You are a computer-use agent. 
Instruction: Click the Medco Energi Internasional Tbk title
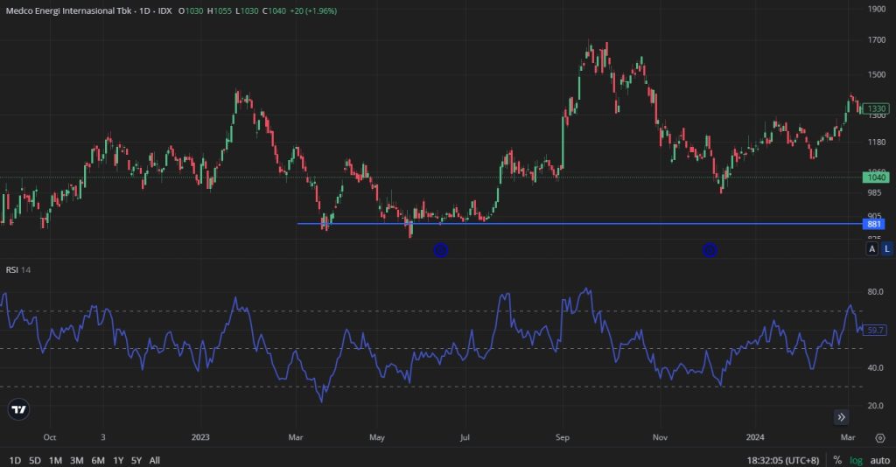point(68,10)
